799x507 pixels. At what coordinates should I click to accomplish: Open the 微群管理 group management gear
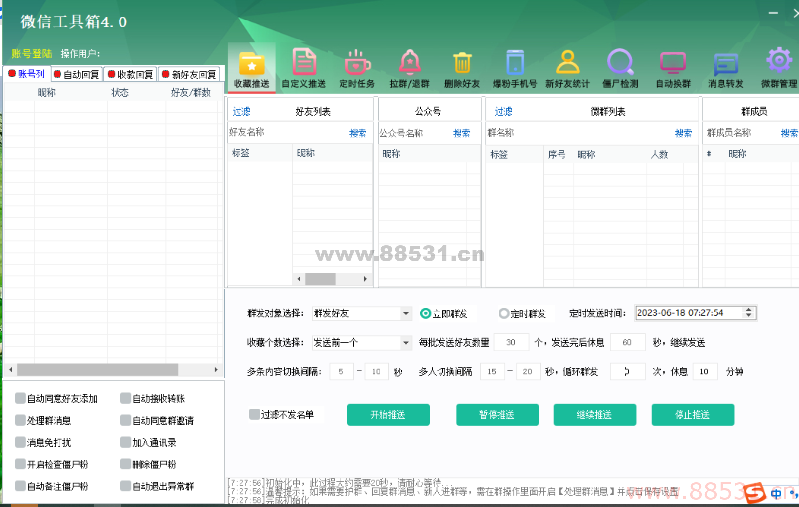(779, 68)
